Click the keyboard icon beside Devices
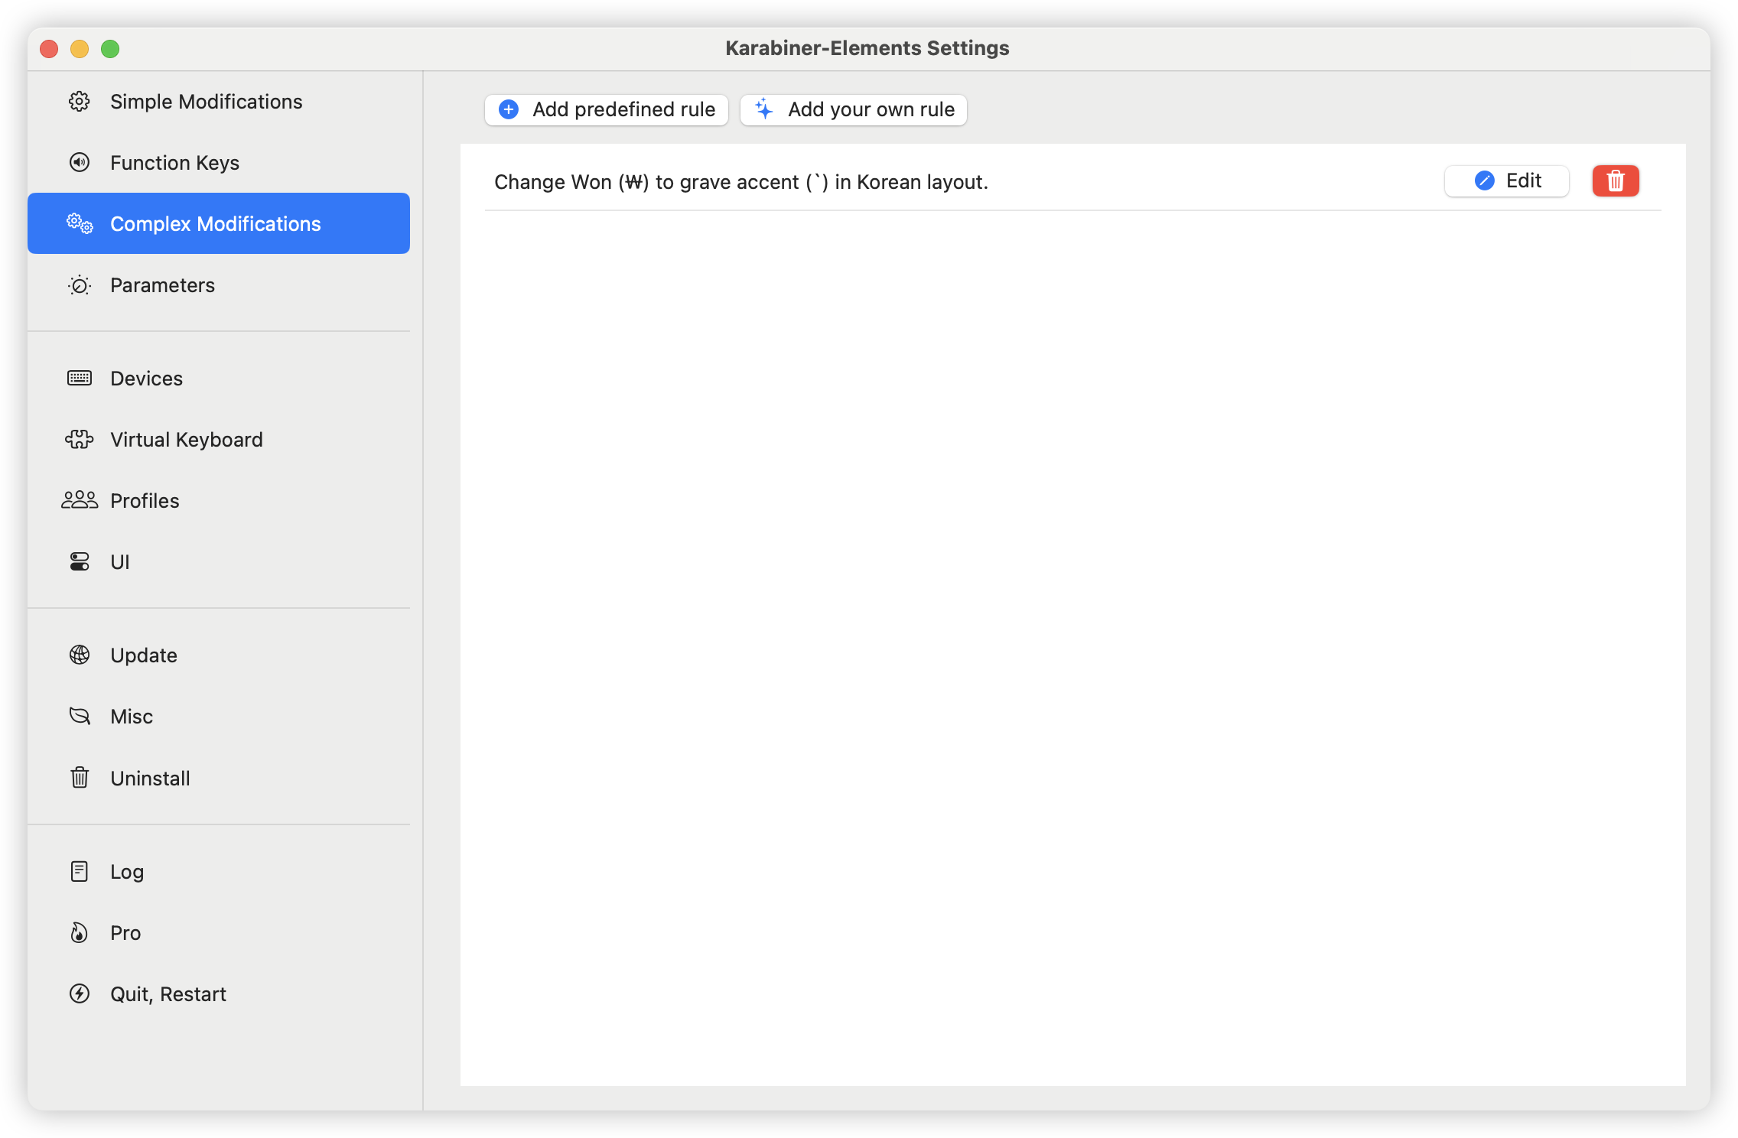The image size is (1738, 1138). (80, 378)
